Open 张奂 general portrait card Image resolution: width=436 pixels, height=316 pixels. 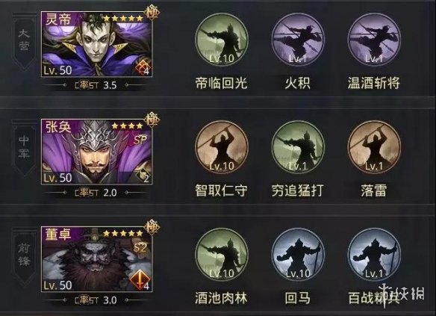click(97, 152)
